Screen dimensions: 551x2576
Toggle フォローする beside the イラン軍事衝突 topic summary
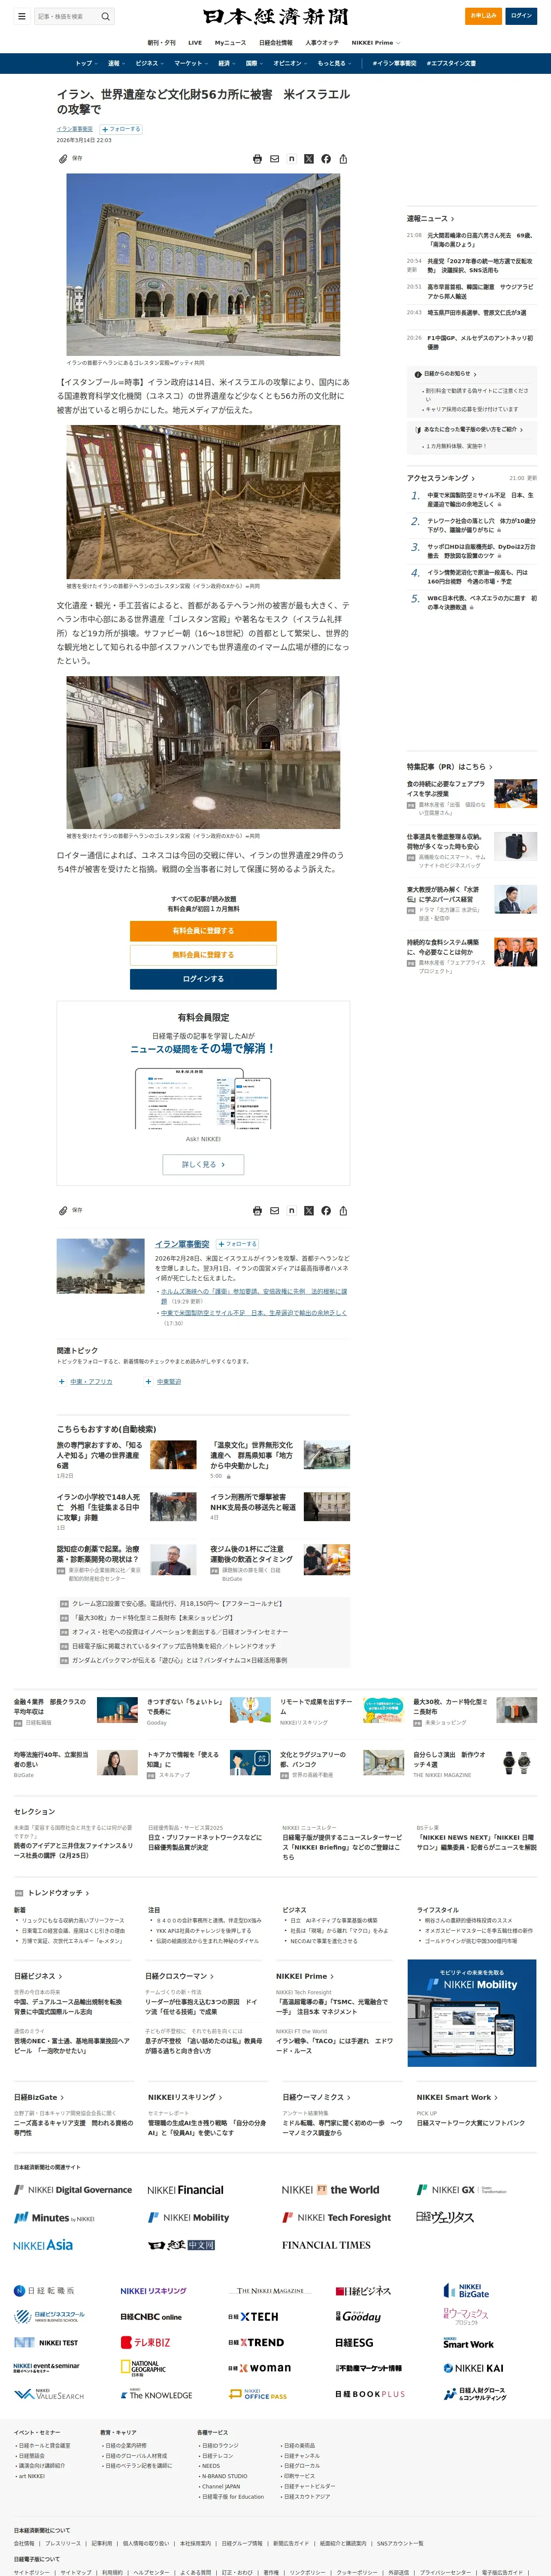click(237, 1244)
